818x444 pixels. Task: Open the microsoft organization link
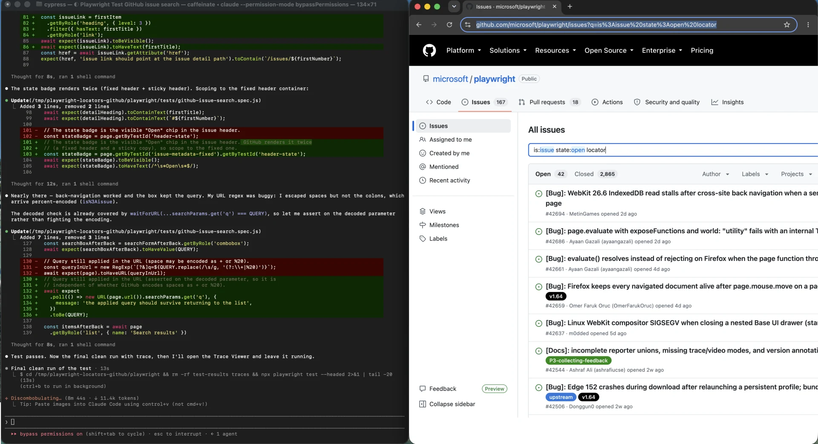pyautogui.click(x=450, y=79)
